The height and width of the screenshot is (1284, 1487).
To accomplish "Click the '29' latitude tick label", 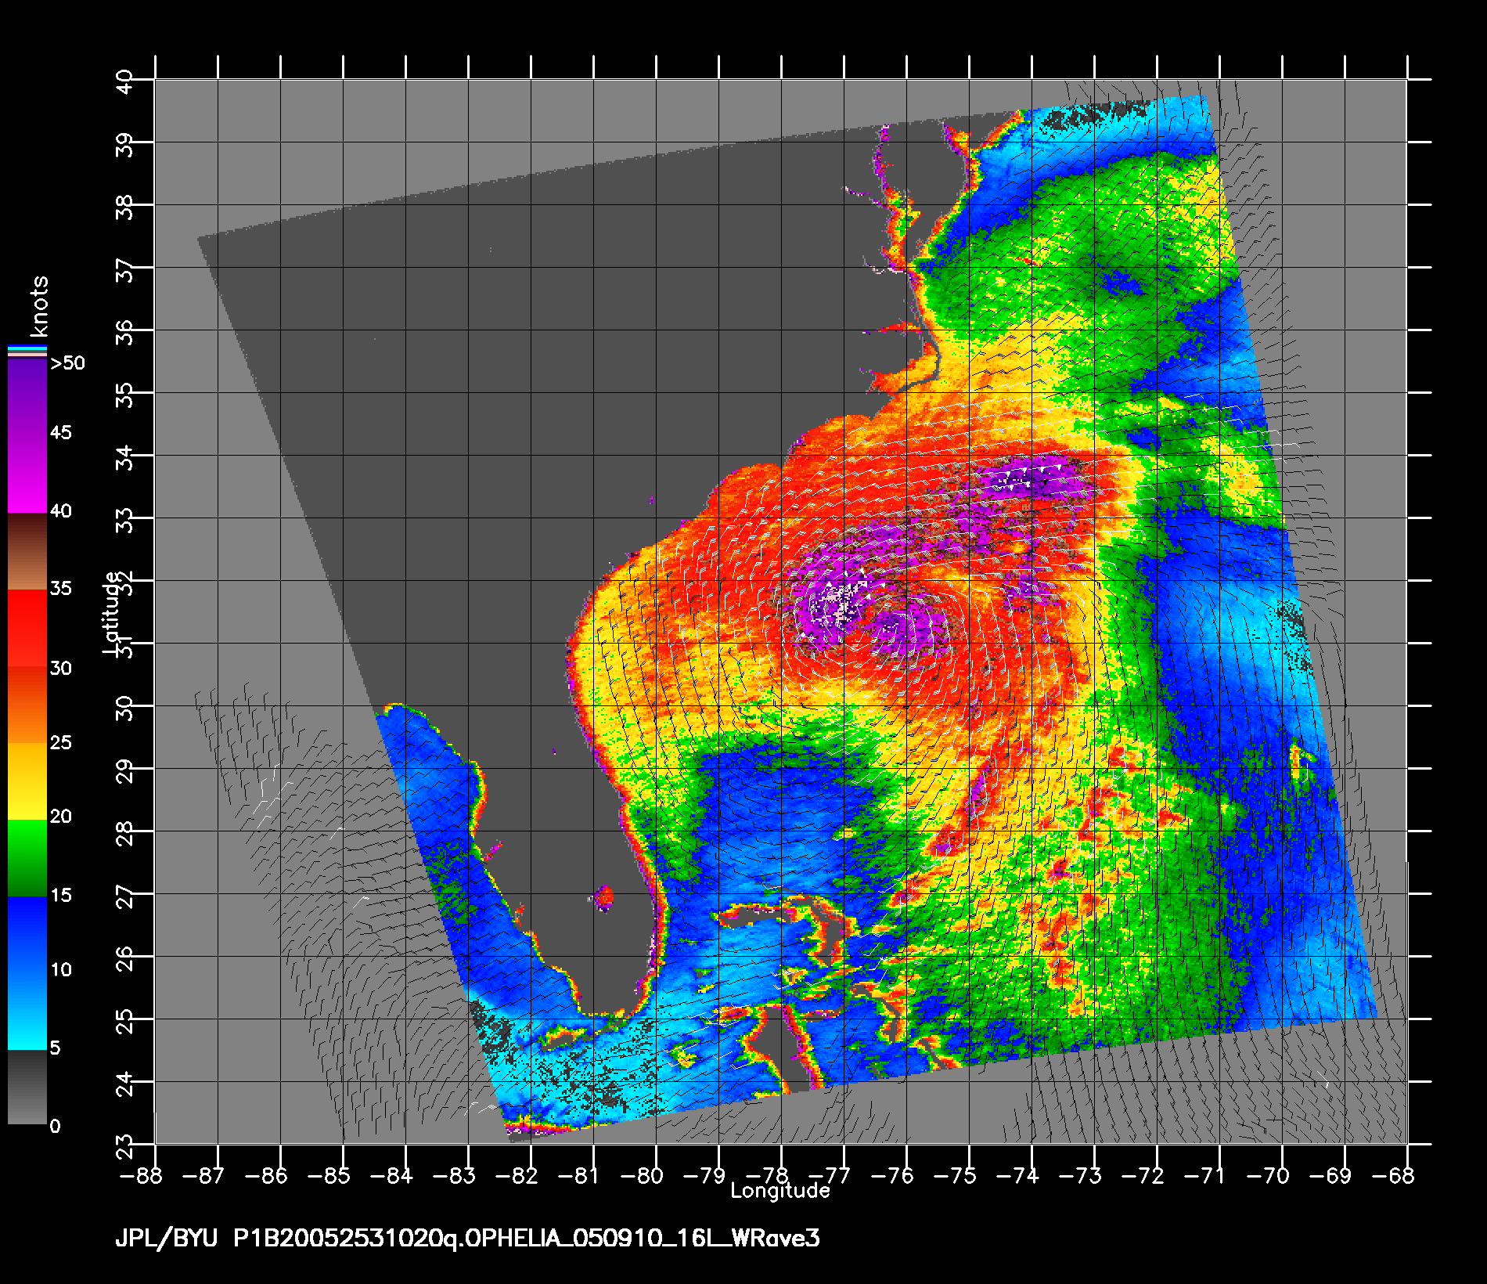I will pos(125,770).
